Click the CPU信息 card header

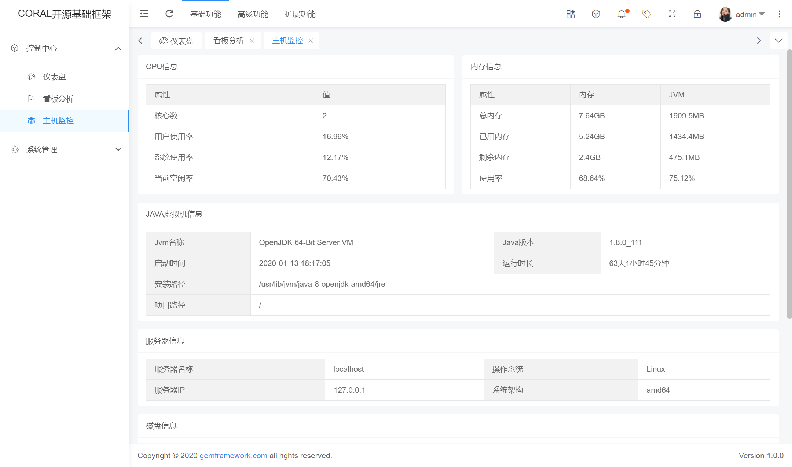coord(296,67)
